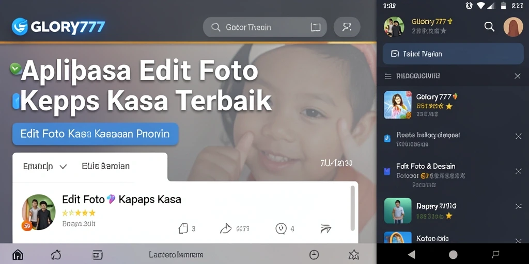Open the Glory777 list item thumbnail
529x264 pixels.
(398, 105)
